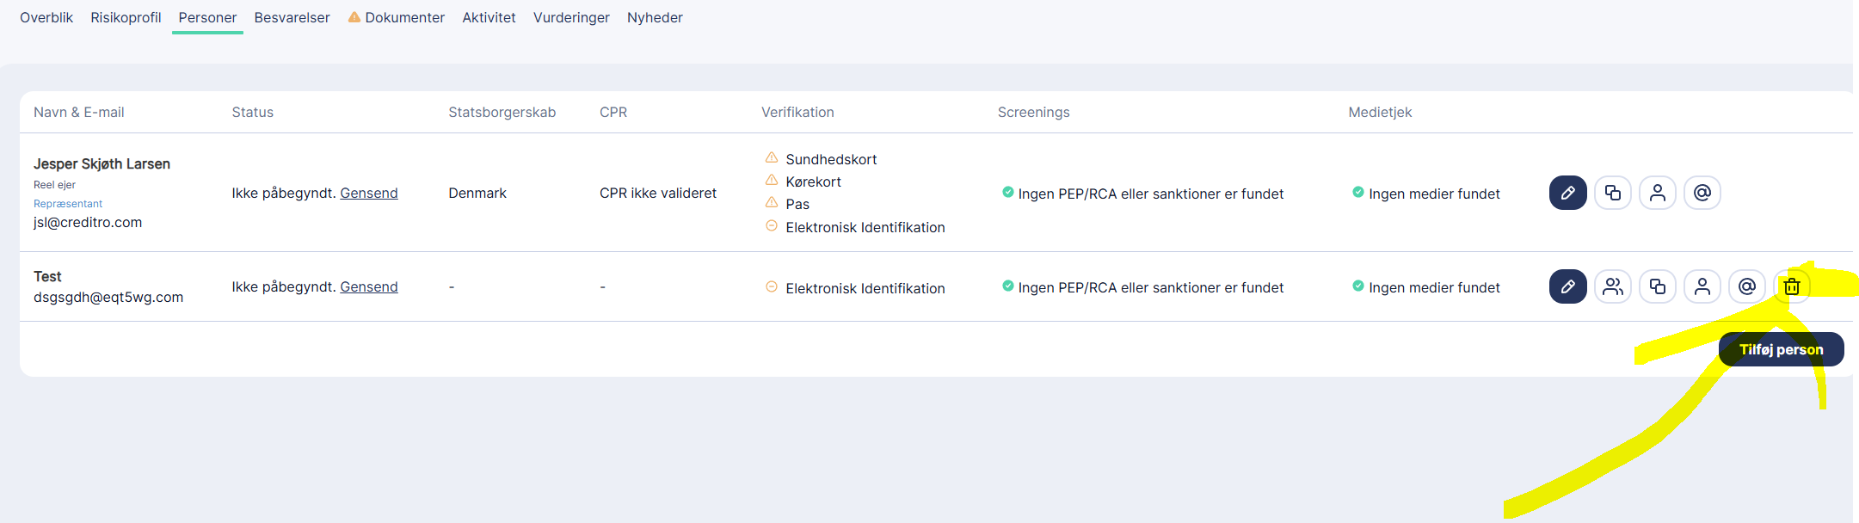Screen dimensions: 1859x523
Task: Click the Test person name
Action: tap(47, 276)
